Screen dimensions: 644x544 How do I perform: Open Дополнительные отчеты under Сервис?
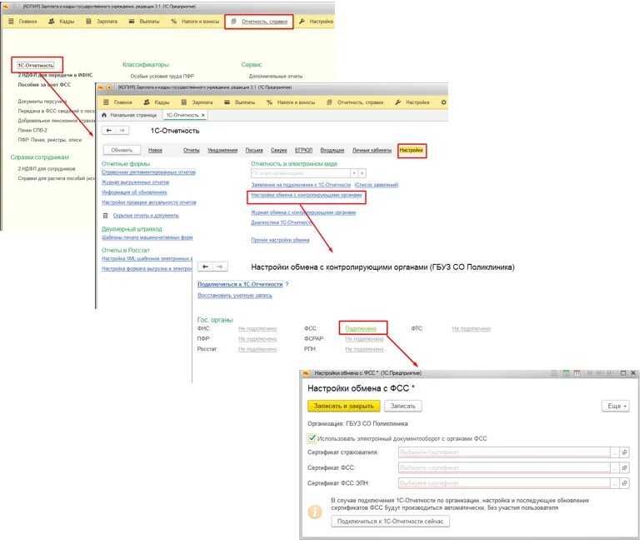pos(276,77)
